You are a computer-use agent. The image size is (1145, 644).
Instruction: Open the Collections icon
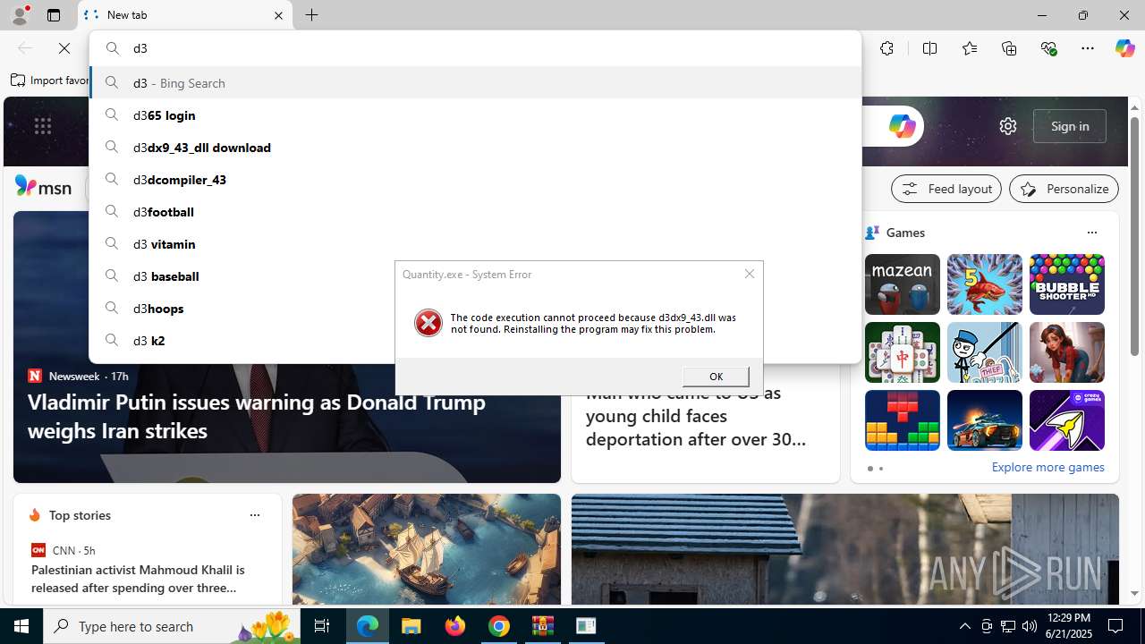tap(1009, 48)
